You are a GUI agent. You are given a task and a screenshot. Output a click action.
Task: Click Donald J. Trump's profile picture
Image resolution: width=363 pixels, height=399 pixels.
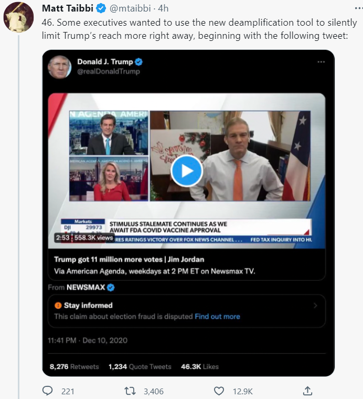point(60,67)
